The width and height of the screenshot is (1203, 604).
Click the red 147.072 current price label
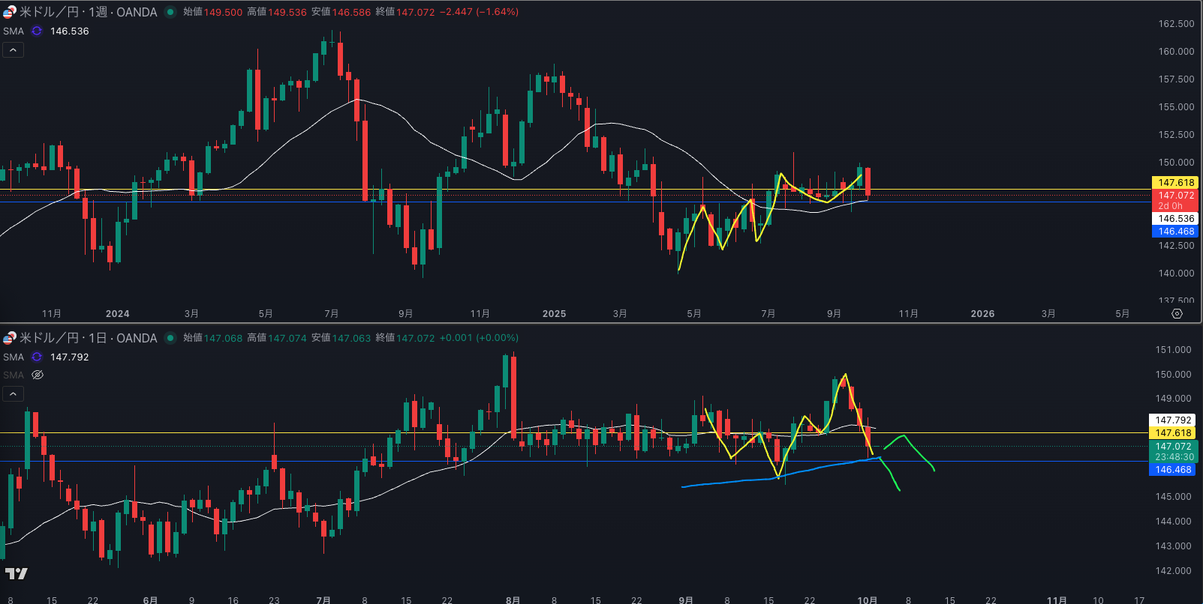[1175, 196]
